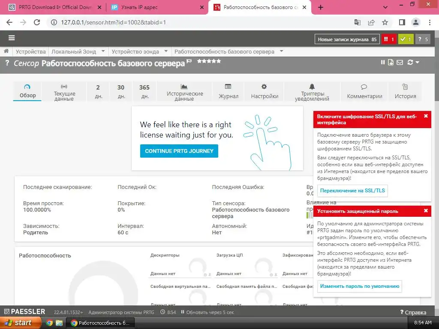Expand the Локальный Зонд breadcrumb dropdown arrow
The height and width of the screenshot is (329, 439).
[x=103, y=51]
